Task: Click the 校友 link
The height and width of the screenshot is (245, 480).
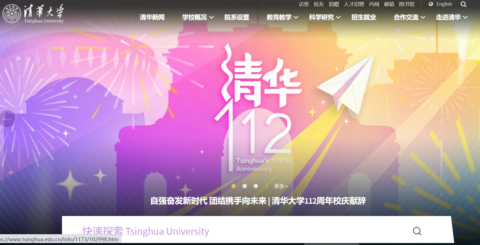Action: (x=319, y=4)
